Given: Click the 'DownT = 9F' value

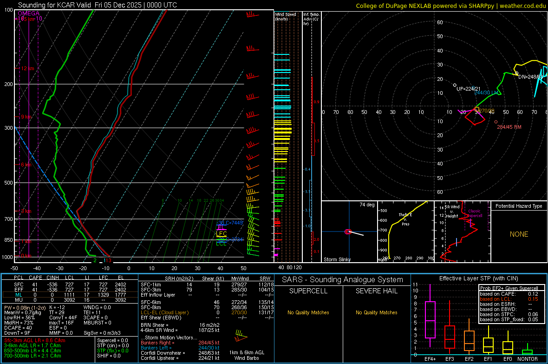Looking at the screenshot, I should coord(17,333).
